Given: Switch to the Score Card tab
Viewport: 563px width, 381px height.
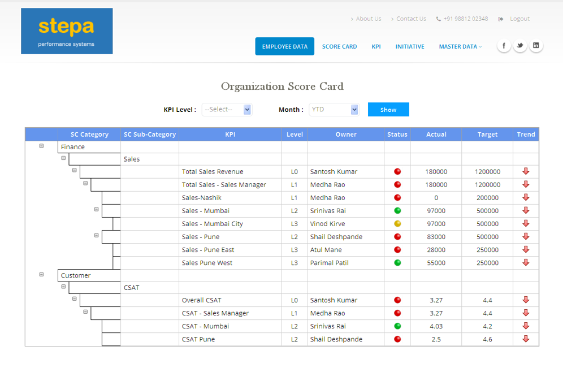Looking at the screenshot, I should tap(339, 46).
